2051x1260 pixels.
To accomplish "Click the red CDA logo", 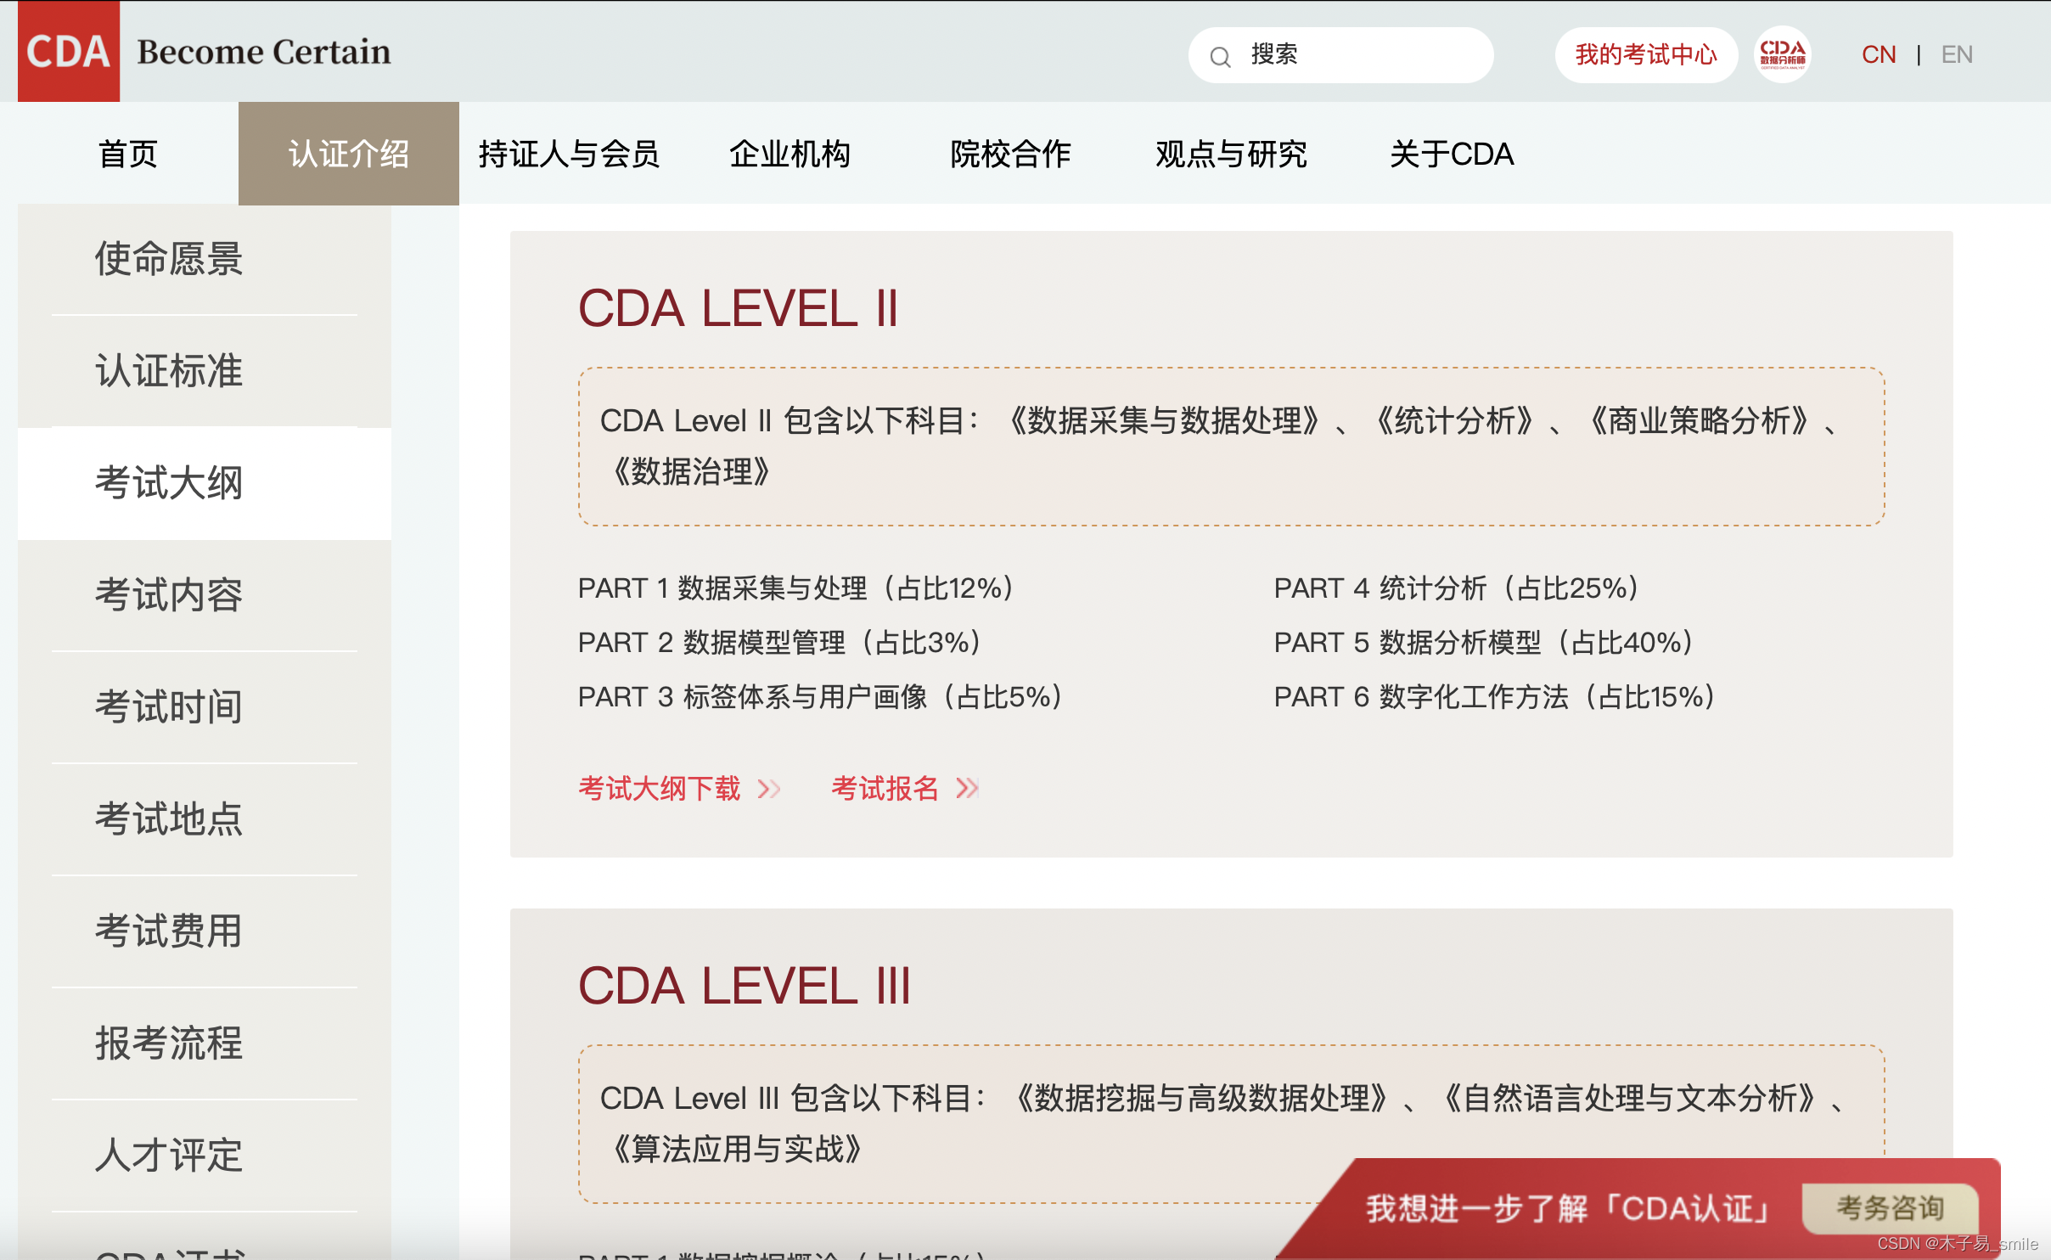I will [x=69, y=51].
